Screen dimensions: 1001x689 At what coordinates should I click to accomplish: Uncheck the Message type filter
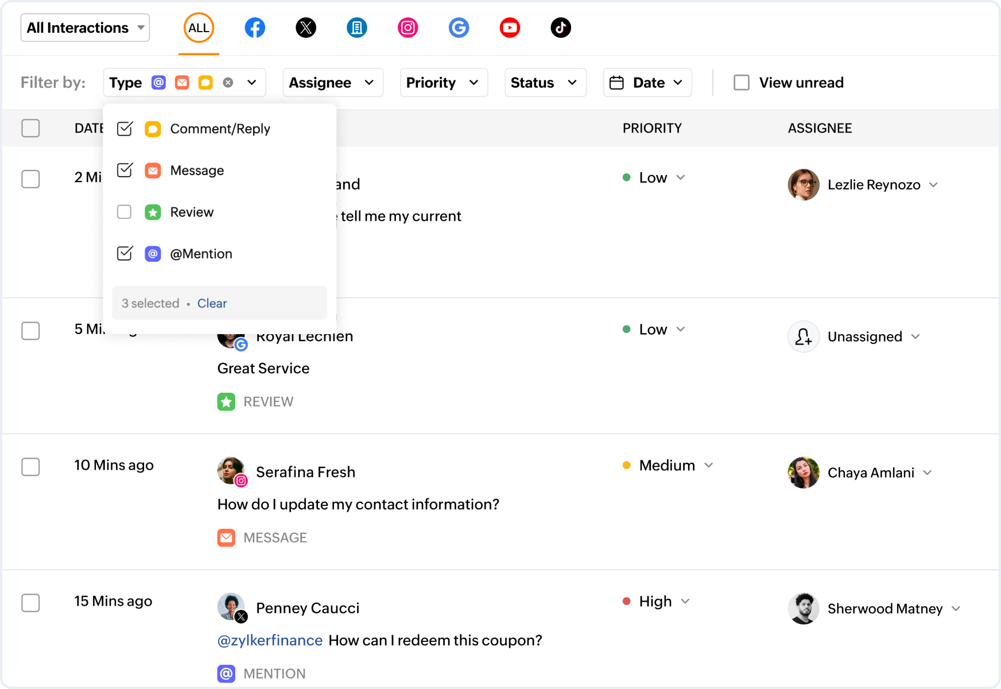coord(124,170)
